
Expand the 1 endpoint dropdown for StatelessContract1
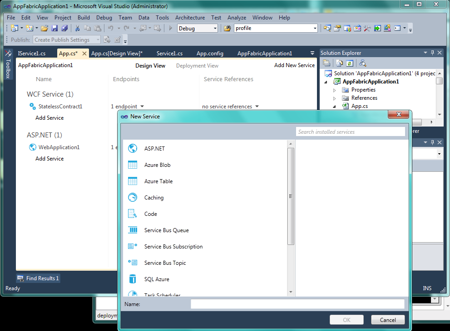142,106
